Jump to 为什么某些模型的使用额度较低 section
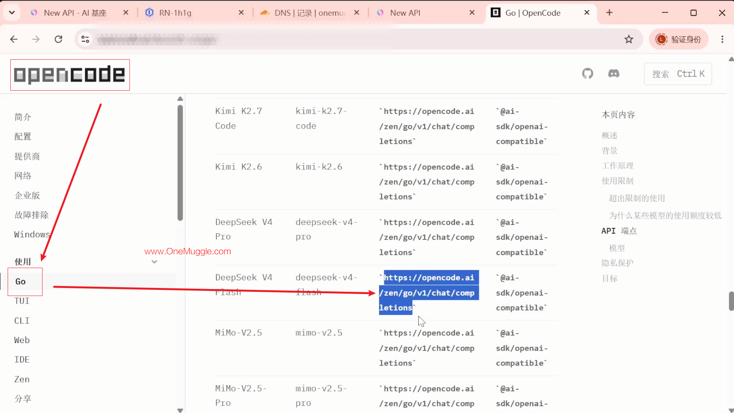Screen dimensions: 734x413 pyautogui.click(x=665, y=215)
